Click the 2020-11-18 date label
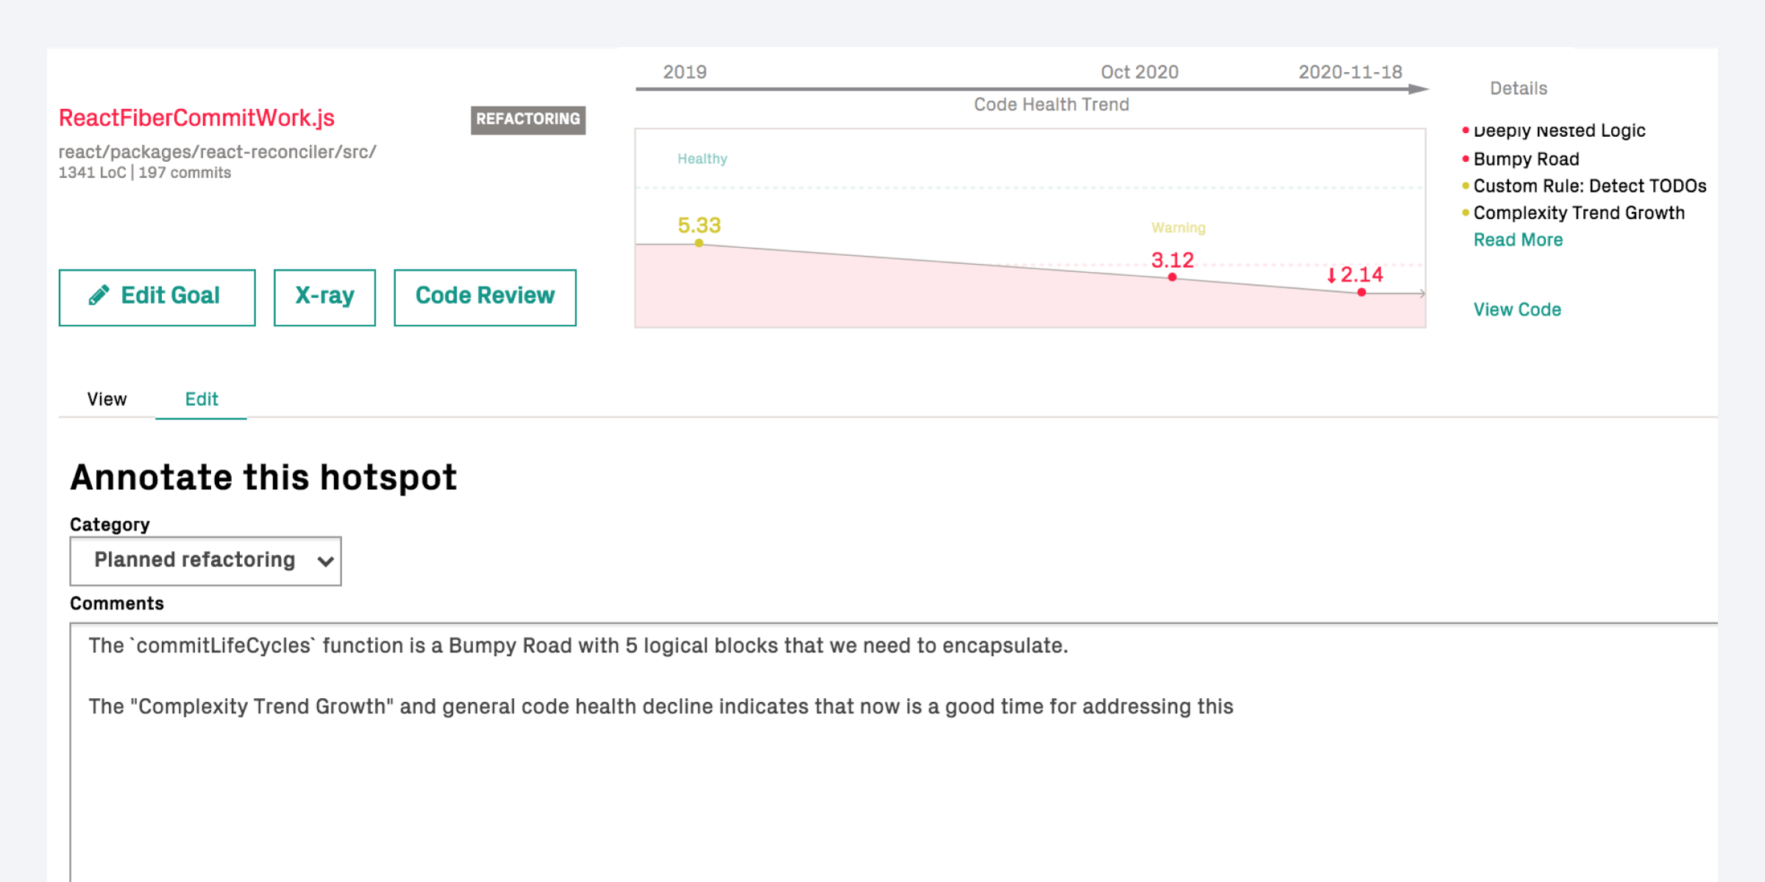 point(1350,72)
